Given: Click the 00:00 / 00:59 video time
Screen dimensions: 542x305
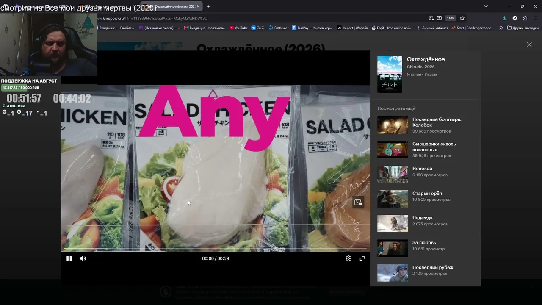Looking at the screenshot, I should coord(216,258).
